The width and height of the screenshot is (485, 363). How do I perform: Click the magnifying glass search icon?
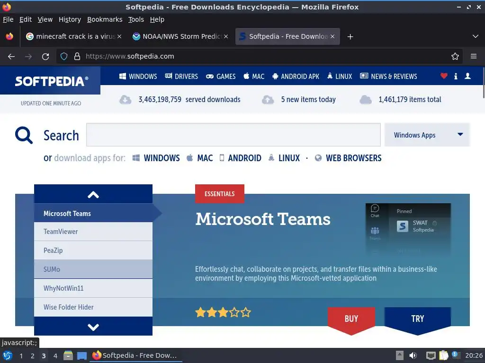(24, 135)
